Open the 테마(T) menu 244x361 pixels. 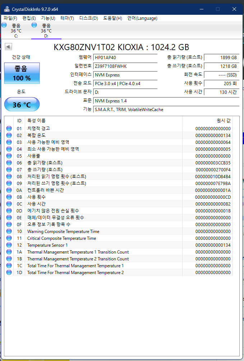click(x=67, y=18)
